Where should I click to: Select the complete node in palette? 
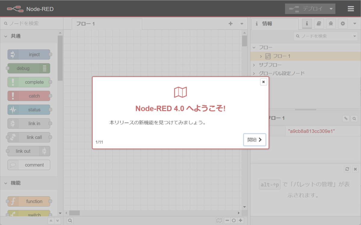(x=29, y=82)
